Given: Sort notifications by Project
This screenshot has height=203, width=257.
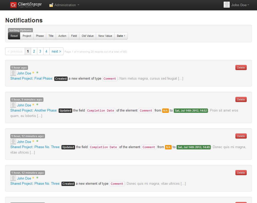Looking at the screenshot, I should (27, 36).
